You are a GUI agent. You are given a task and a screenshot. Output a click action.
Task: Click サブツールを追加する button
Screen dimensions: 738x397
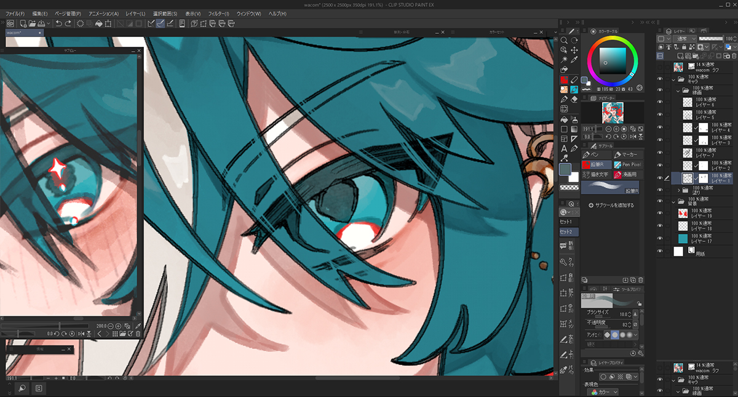click(x=611, y=205)
